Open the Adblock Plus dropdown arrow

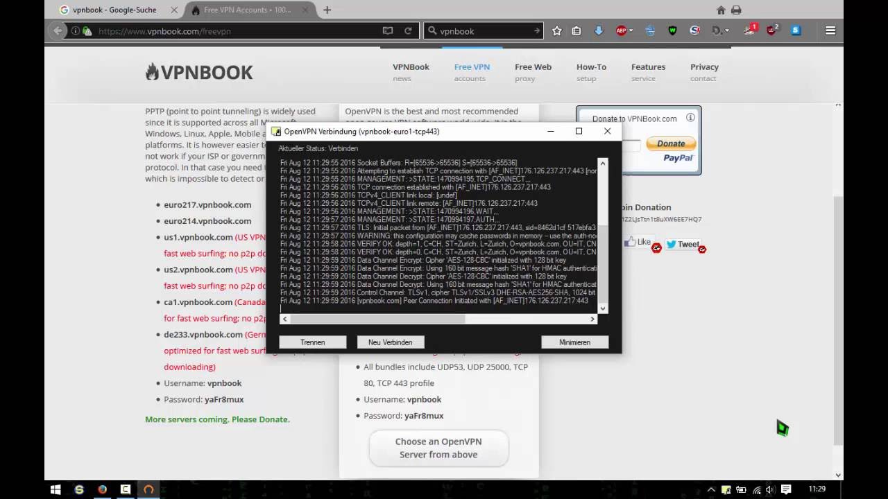630,30
